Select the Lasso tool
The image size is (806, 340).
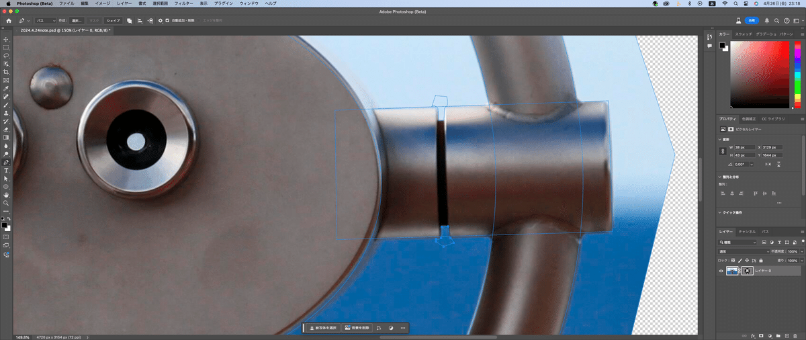point(6,55)
